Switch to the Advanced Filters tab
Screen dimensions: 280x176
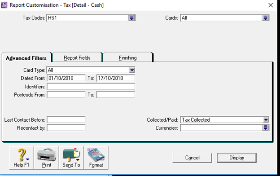(26, 58)
